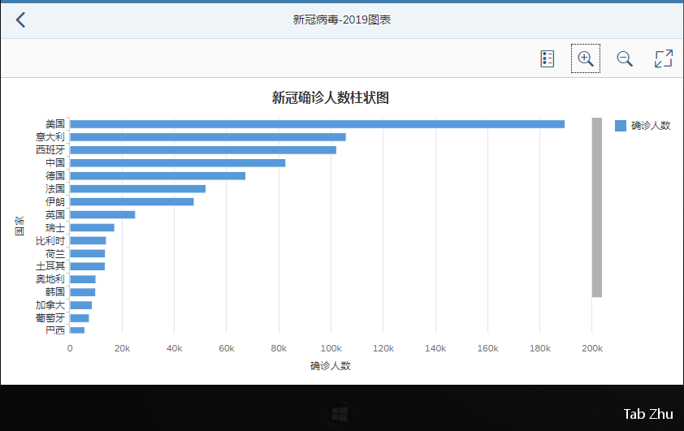Select the 葡萄牙 bar
Viewport: 684px width, 431px height.
tap(80, 318)
